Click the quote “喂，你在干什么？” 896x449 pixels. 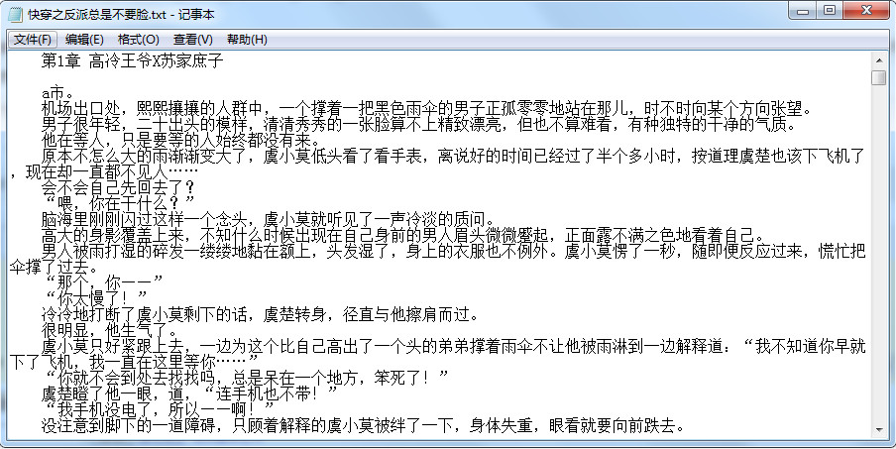point(118,203)
